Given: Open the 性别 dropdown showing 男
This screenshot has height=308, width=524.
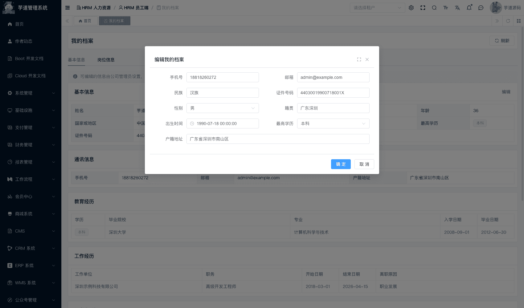Looking at the screenshot, I should (x=223, y=108).
